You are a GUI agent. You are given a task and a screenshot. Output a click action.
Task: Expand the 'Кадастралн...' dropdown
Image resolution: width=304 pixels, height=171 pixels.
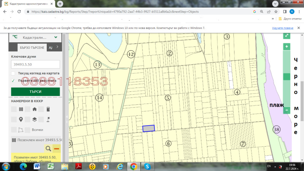[55, 37]
